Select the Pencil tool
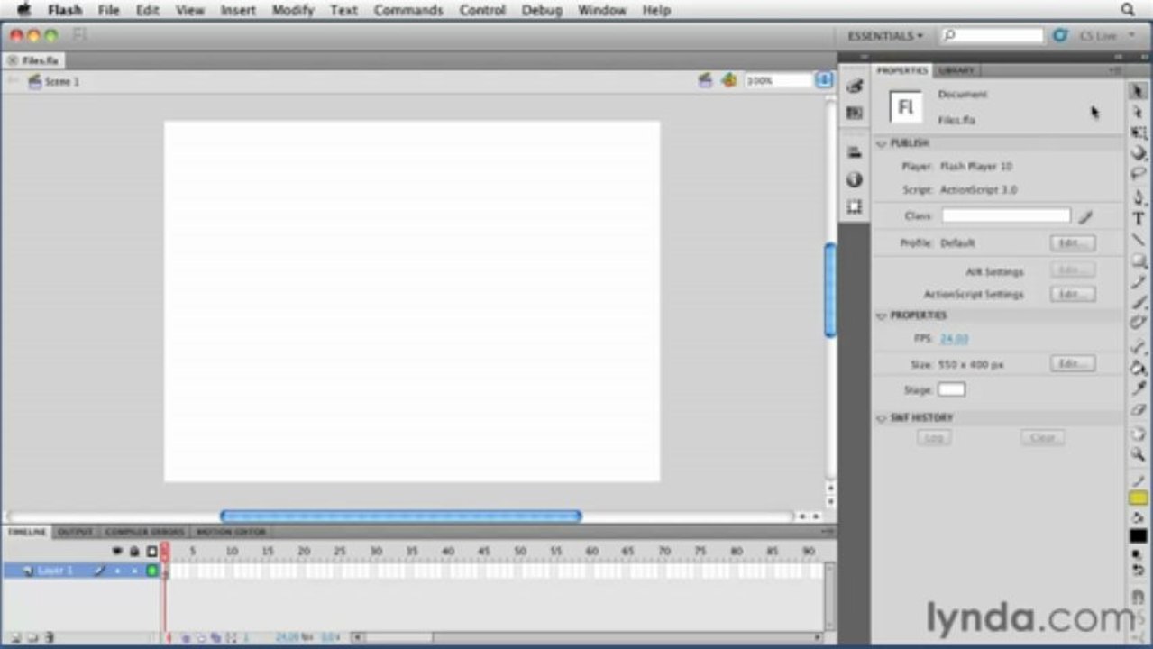 tap(1139, 281)
